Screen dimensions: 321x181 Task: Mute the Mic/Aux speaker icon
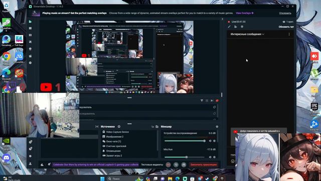[x=210, y=157]
